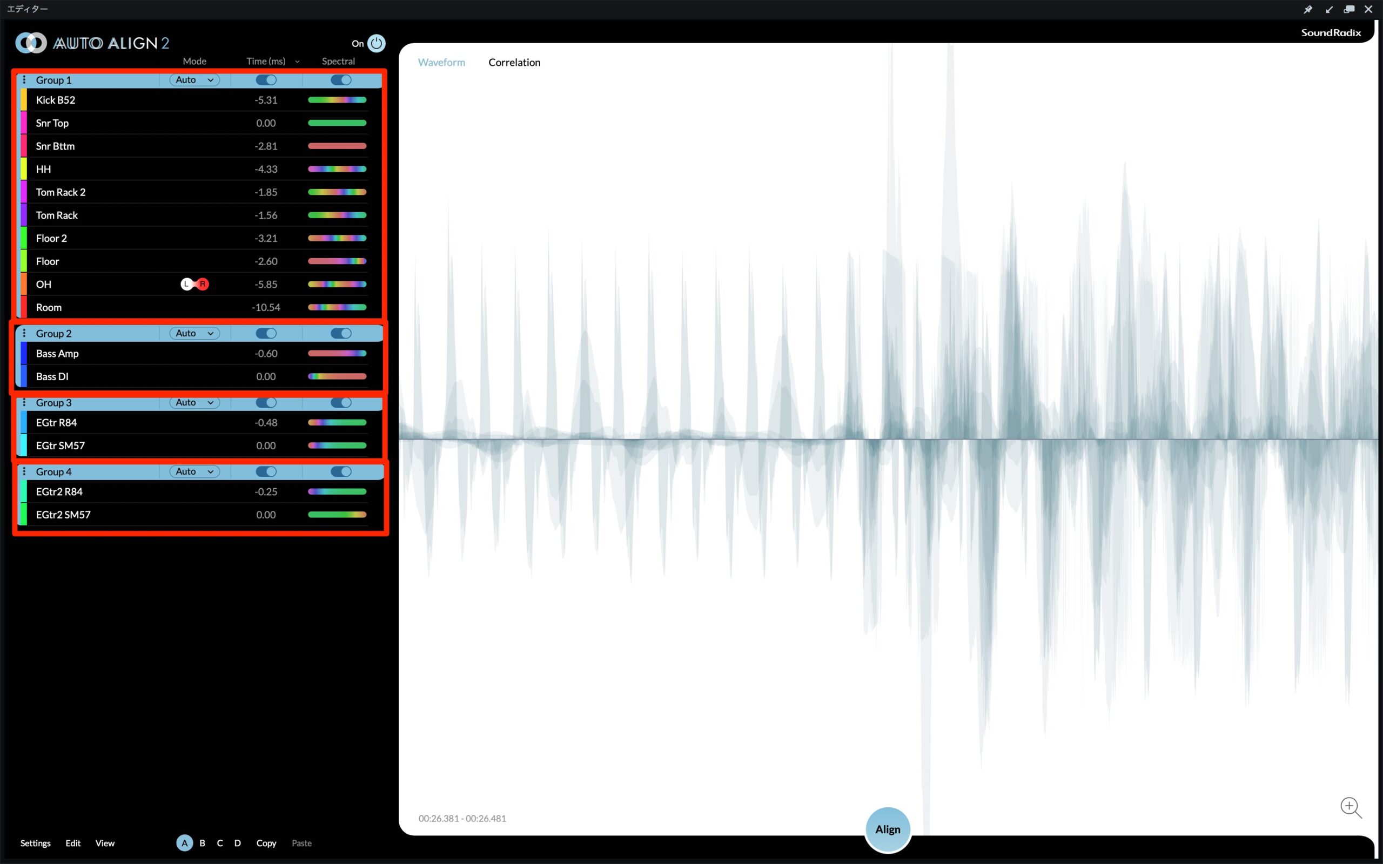Click the Spectral column header
1383x864 pixels.
[338, 61]
